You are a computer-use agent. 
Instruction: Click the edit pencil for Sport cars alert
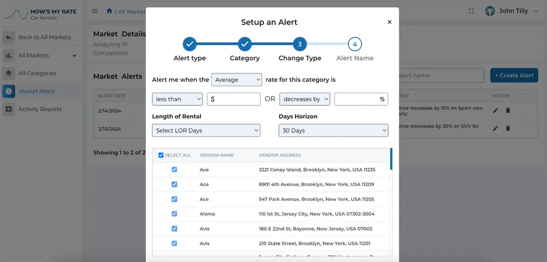coord(495,110)
